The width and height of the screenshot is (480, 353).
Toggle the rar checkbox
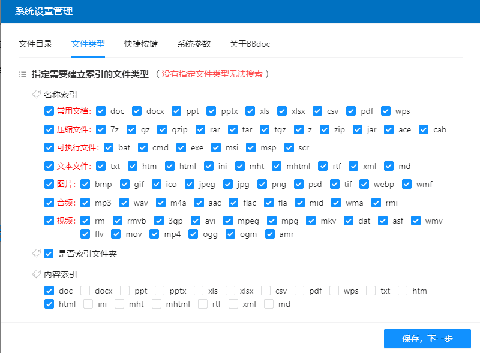coord(200,129)
